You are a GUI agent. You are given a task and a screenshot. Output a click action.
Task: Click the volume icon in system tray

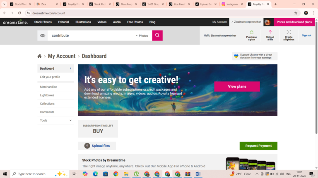coord(282,174)
